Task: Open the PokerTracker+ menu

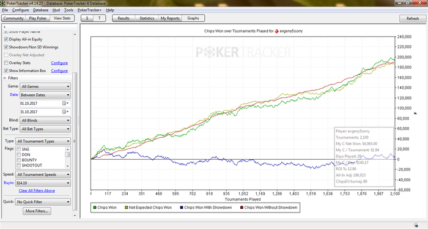Action: coord(89,10)
